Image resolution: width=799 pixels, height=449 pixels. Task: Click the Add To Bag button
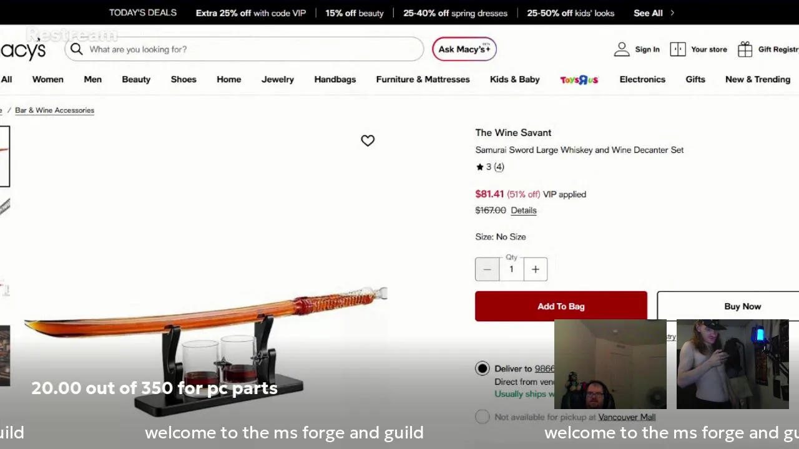pyautogui.click(x=561, y=306)
